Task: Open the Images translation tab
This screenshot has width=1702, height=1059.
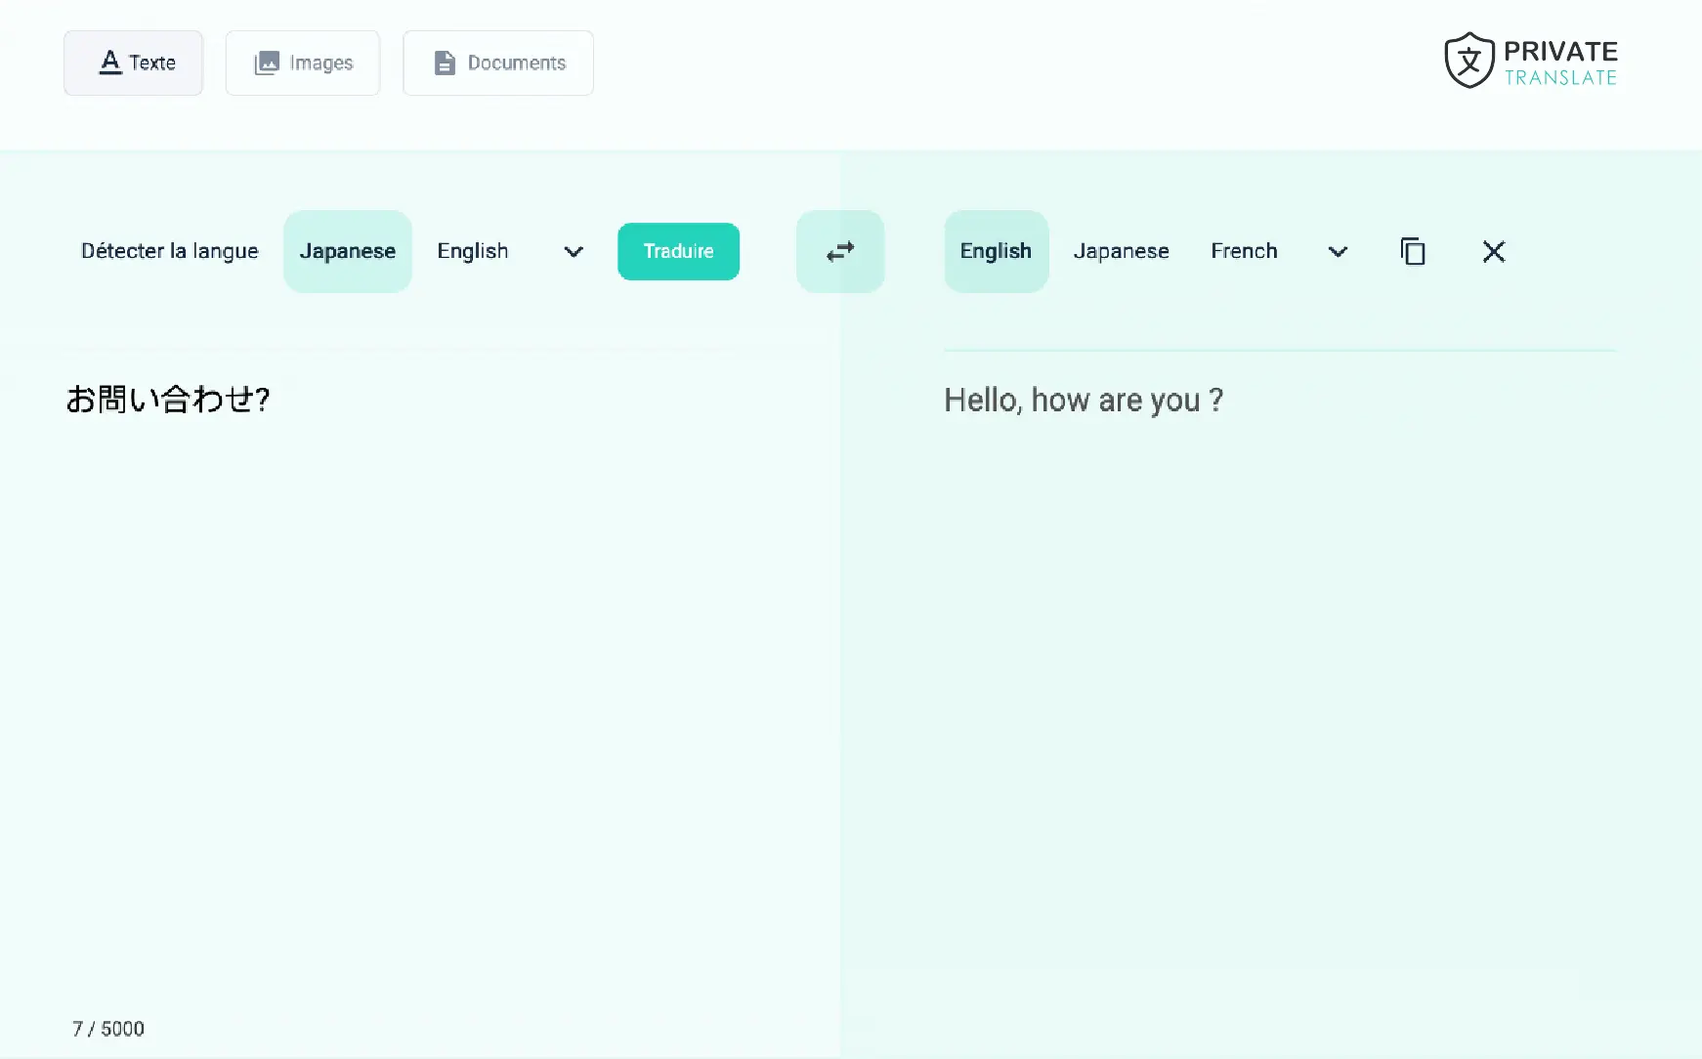Action: pos(303,63)
